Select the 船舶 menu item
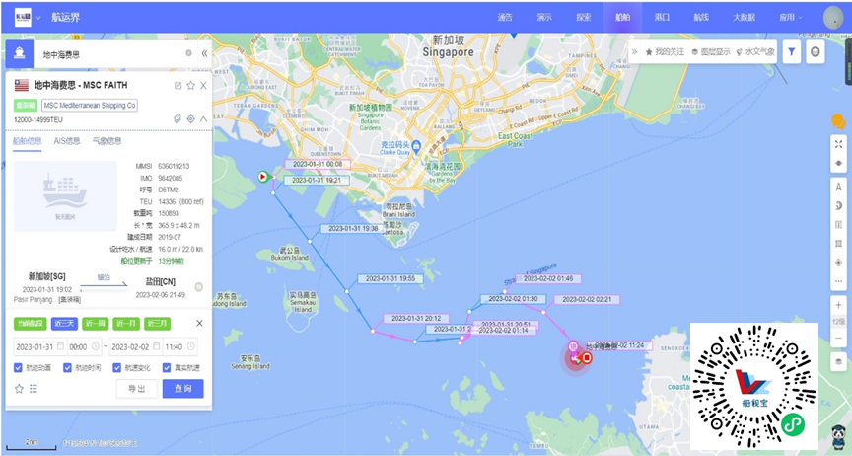The height and width of the screenshot is (456, 852). (622, 17)
